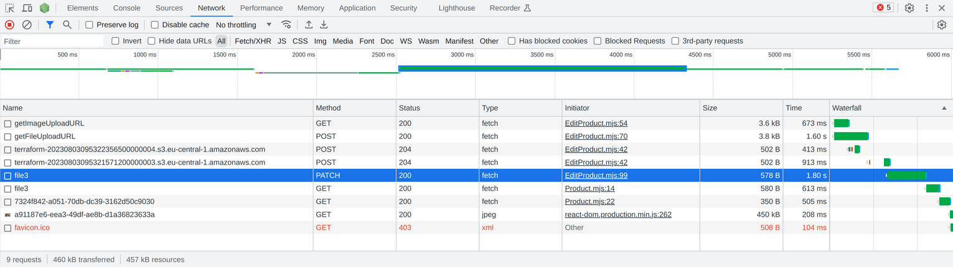
Task: Select the getFileUploadURL request row
Action: pyautogui.click(x=476, y=137)
